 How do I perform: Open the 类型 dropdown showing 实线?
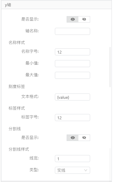tap(72, 170)
